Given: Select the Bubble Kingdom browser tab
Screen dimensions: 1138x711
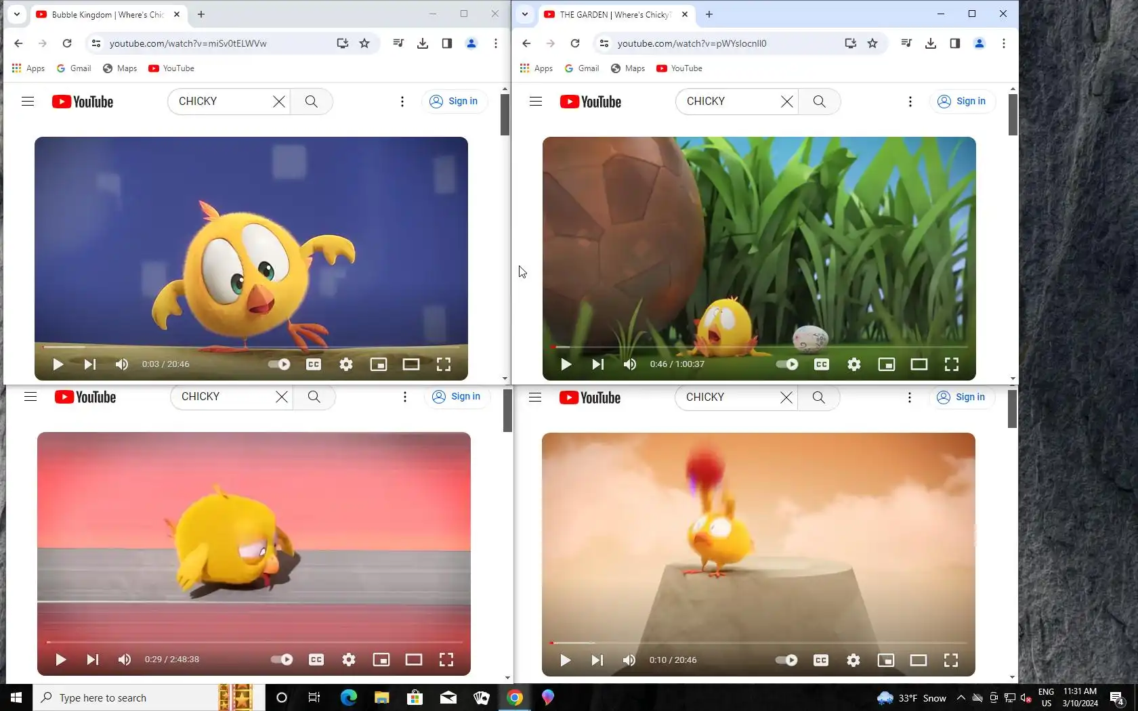Looking at the screenshot, I should point(108,14).
